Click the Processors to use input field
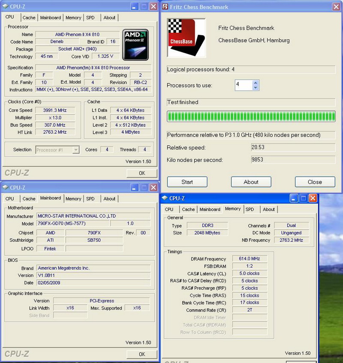 (x=244, y=85)
